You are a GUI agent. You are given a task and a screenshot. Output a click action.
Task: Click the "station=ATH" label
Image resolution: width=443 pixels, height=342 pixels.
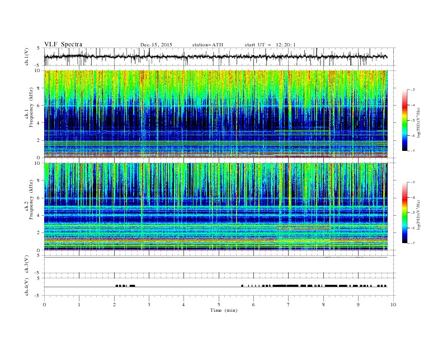pyautogui.click(x=208, y=45)
